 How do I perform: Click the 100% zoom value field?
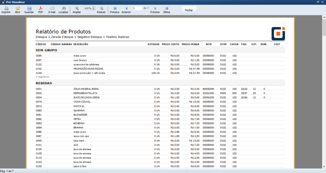point(88,8)
